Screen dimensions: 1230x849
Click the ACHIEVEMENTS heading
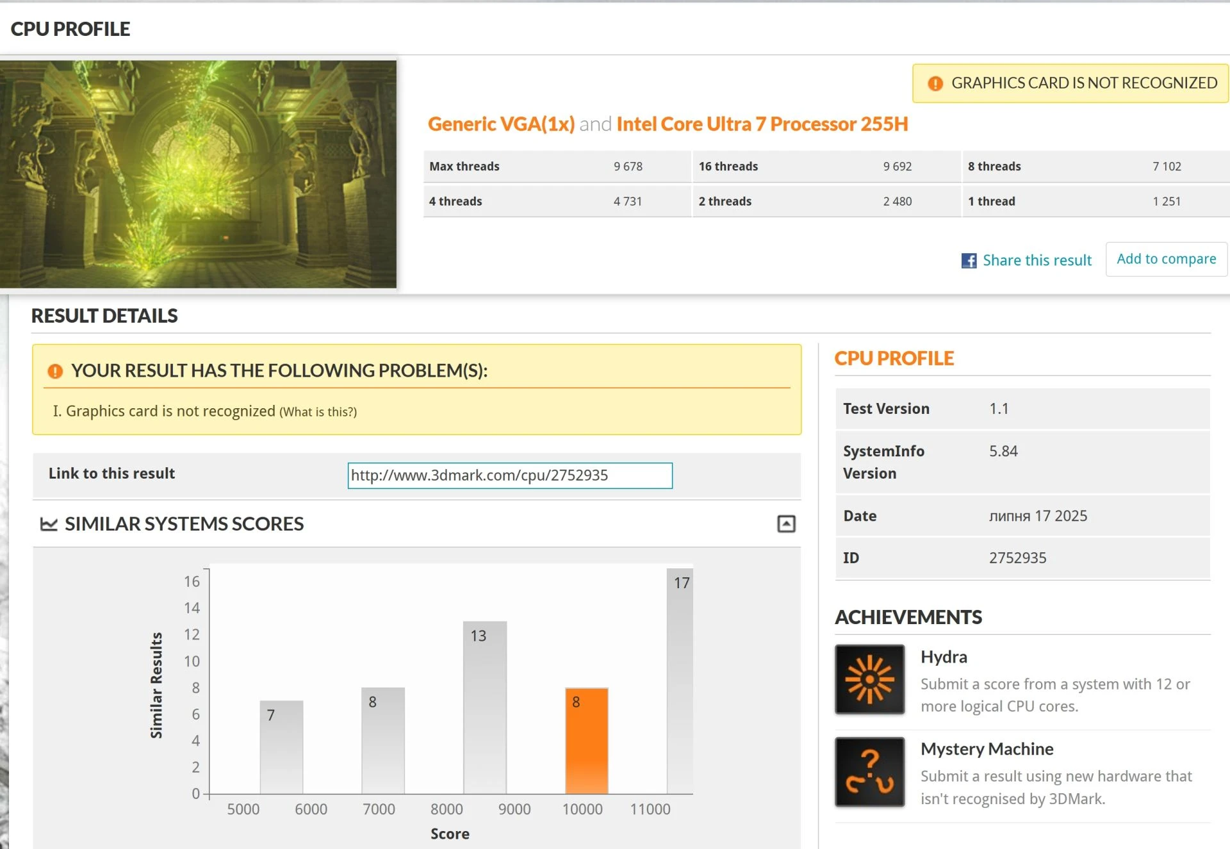point(908,618)
